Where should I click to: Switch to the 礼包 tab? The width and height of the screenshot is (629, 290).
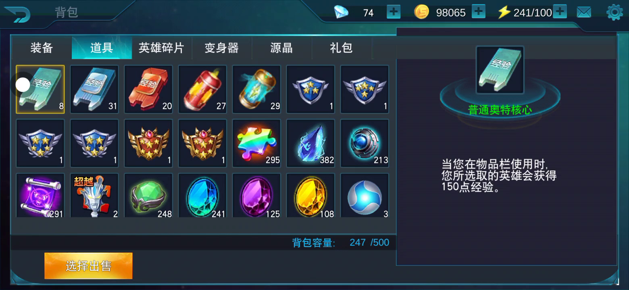click(x=341, y=48)
